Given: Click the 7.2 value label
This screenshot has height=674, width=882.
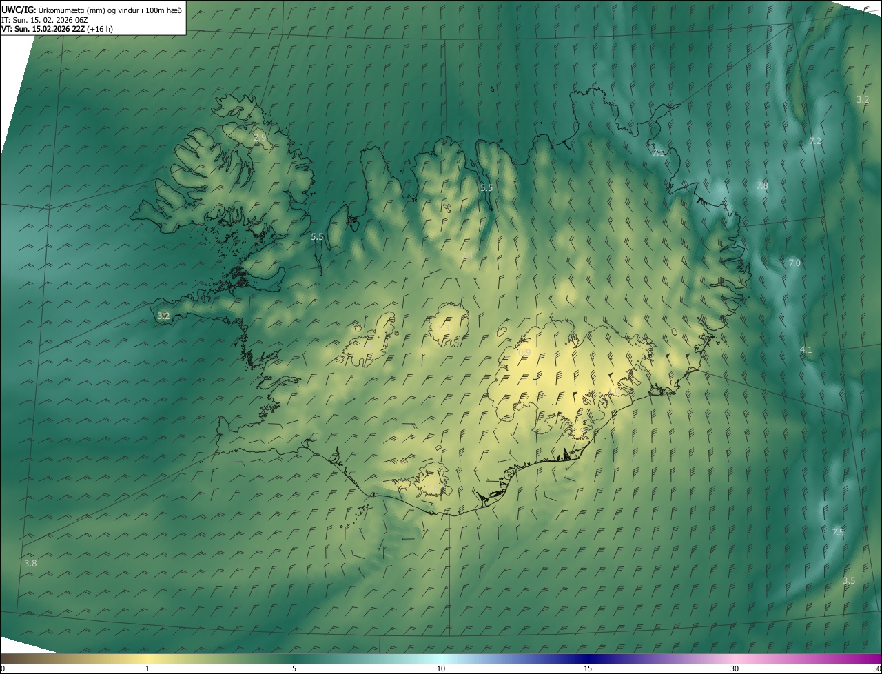Looking at the screenshot, I should [815, 141].
